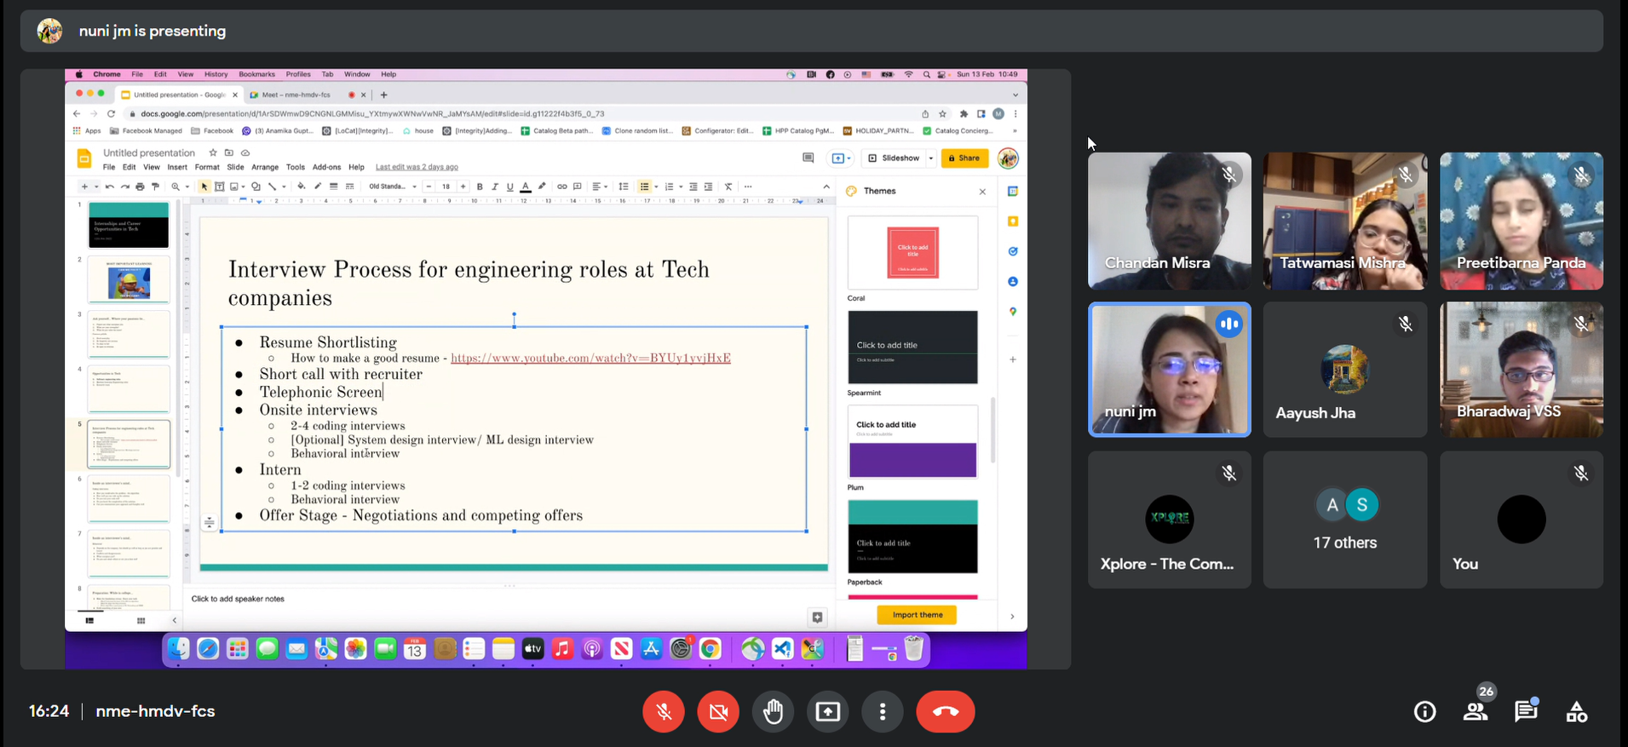Switch to the Meet browser tab
Screen dimensions: 1628x747
click(x=296, y=95)
